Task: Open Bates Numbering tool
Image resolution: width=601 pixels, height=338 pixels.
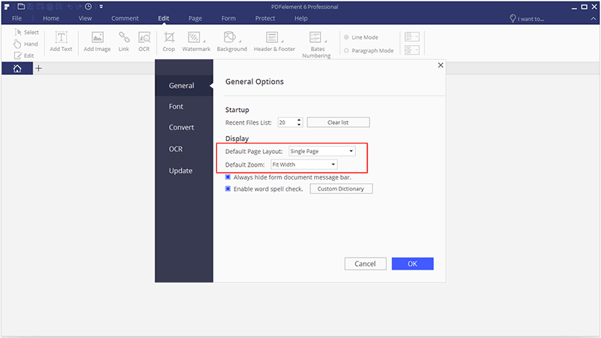Action: [x=316, y=44]
